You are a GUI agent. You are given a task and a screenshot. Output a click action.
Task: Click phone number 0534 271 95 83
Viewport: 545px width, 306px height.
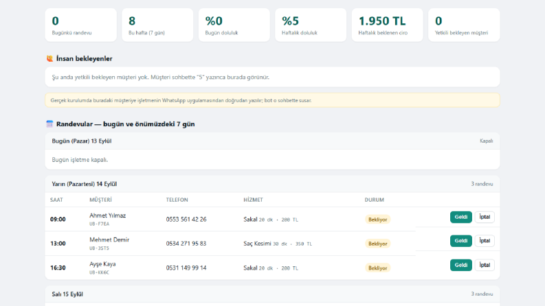186,244
